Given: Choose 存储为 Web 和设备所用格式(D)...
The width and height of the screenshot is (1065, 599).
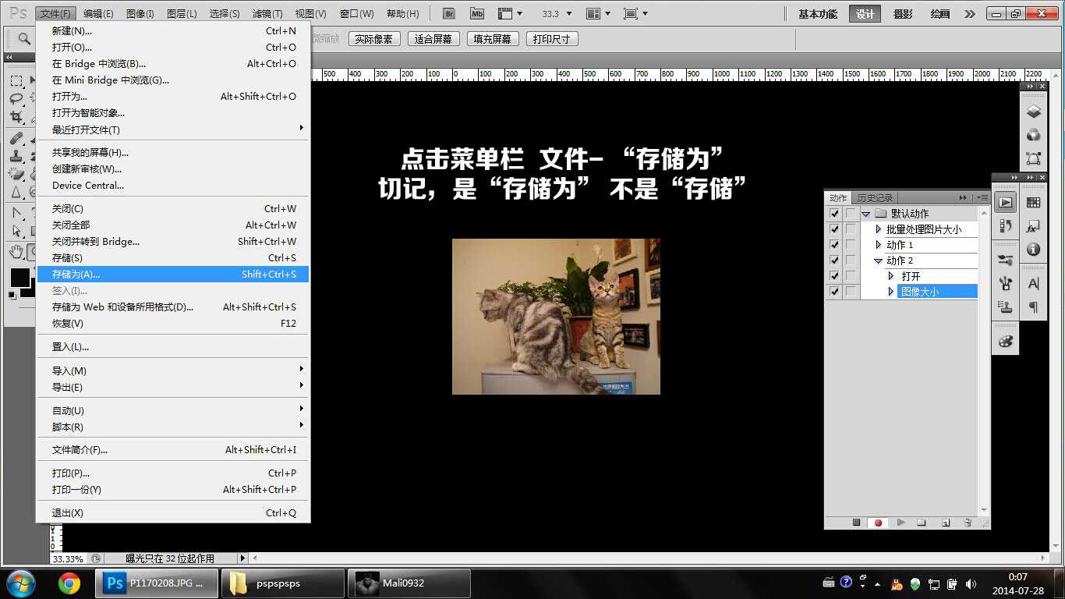Looking at the screenshot, I should tap(173, 307).
